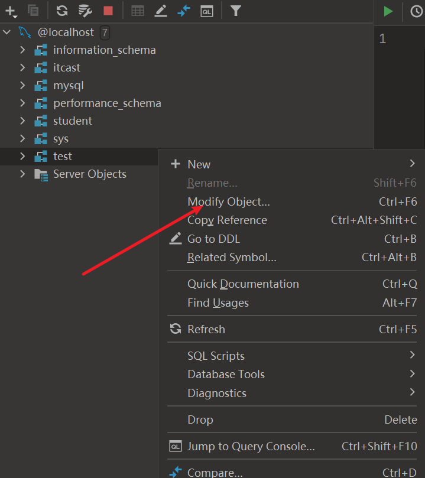Open Data Source Properties wrench icon
This screenshot has height=478, width=425.
pyautogui.click(x=85, y=11)
